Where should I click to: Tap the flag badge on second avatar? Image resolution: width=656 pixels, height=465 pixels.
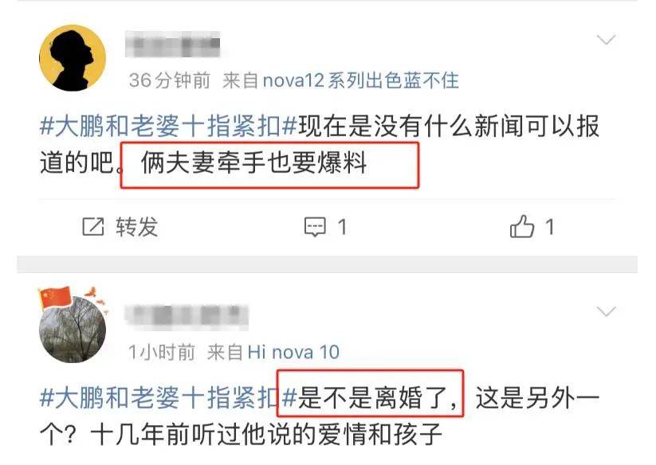coord(55,298)
